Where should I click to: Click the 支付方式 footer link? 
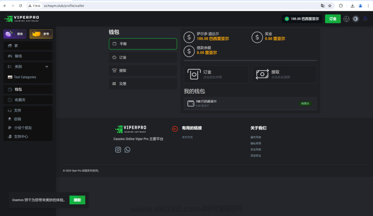coord(187,137)
